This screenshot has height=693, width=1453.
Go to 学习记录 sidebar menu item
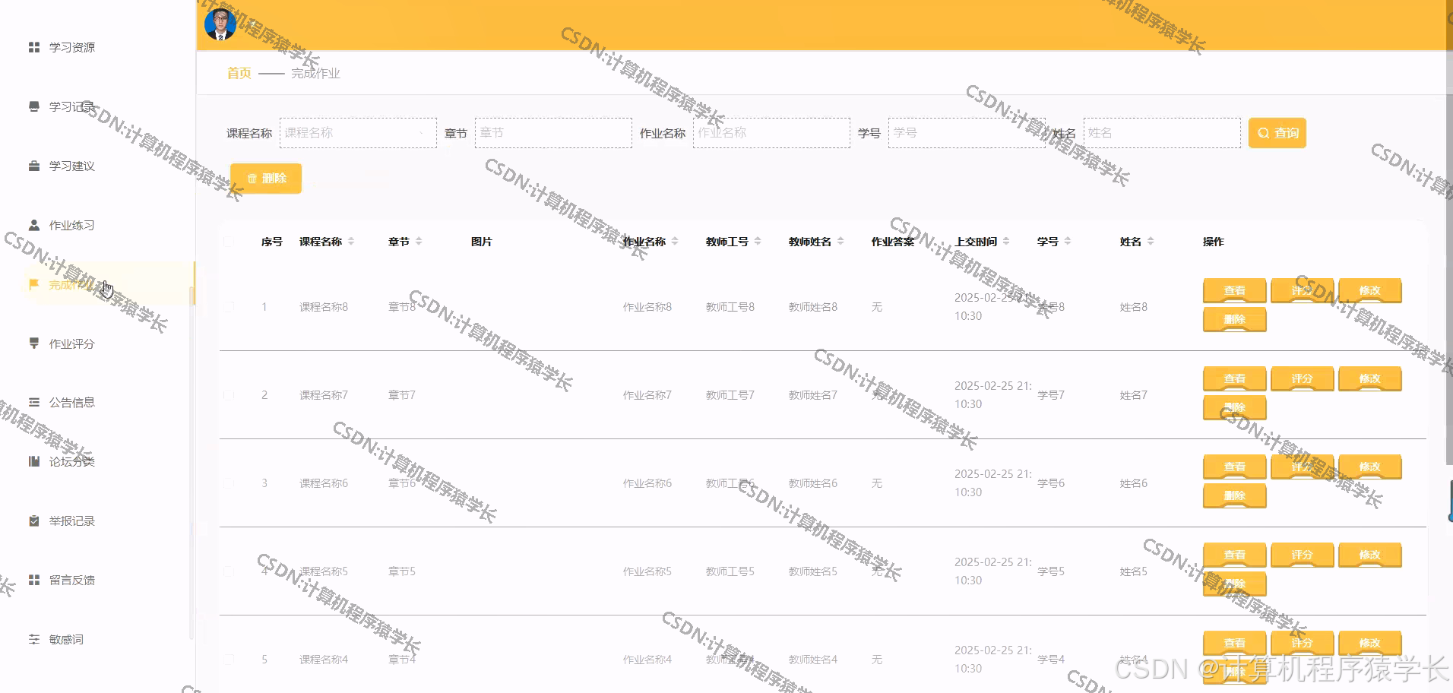tap(72, 106)
